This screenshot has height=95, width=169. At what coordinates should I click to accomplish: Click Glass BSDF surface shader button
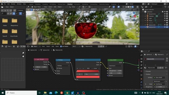coord(159,78)
